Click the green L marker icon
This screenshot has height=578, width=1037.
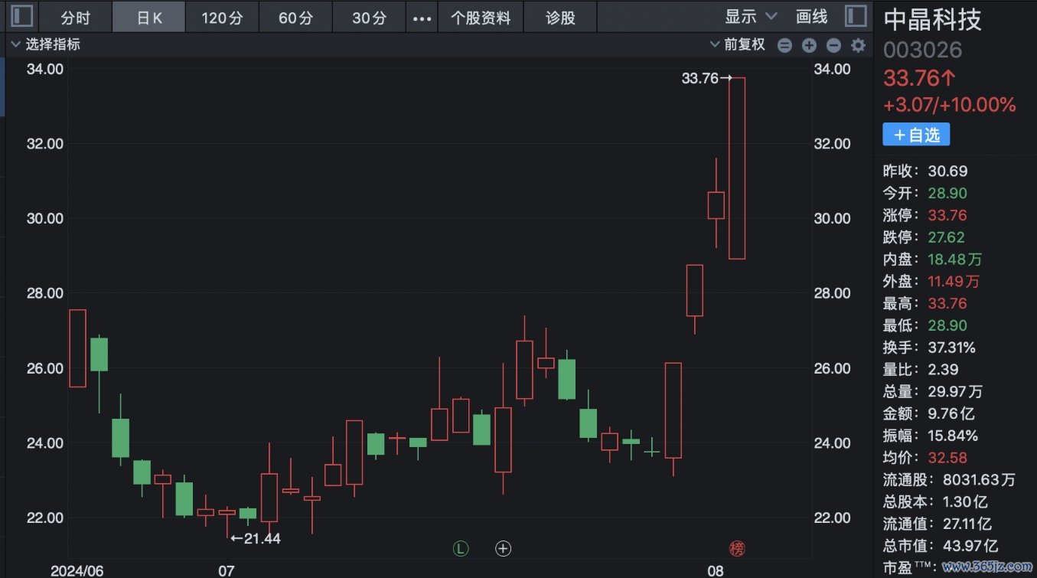point(460,548)
